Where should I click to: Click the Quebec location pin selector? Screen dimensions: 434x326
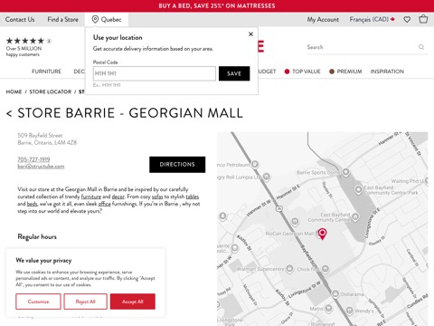point(107,19)
